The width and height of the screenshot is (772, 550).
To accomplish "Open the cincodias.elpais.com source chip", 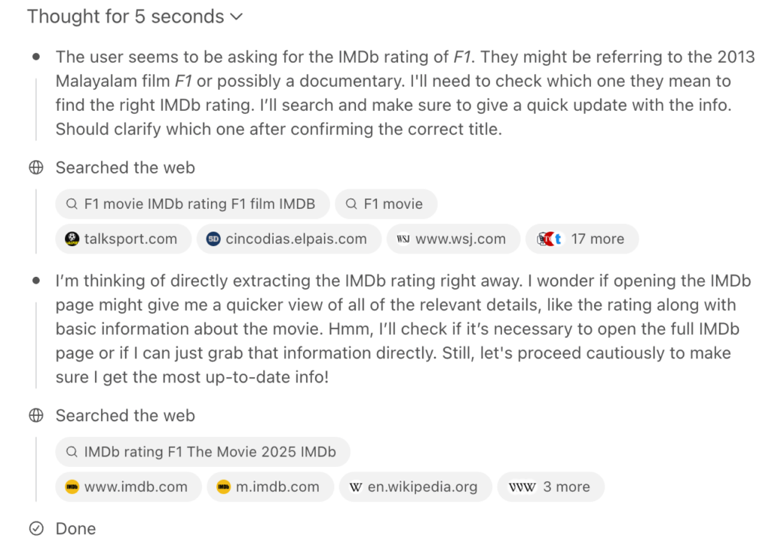I will [x=289, y=239].
